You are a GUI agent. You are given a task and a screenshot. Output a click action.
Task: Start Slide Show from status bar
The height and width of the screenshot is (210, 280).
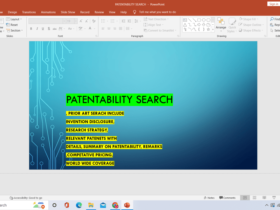click(274, 198)
